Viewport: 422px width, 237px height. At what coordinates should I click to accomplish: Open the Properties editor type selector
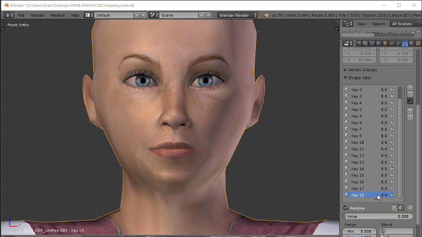pos(348,43)
